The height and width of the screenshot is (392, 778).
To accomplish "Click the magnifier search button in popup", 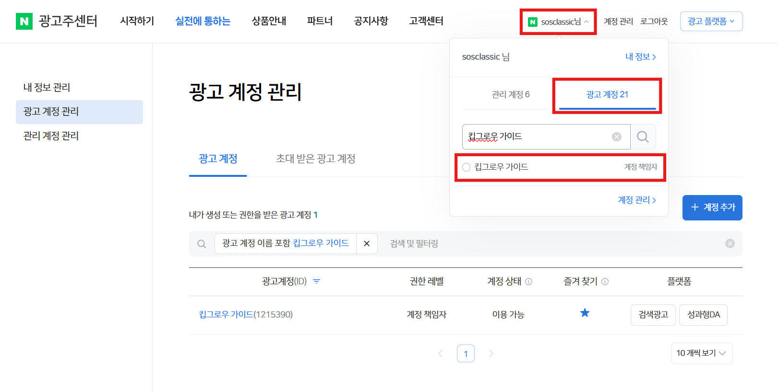I will (x=643, y=137).
